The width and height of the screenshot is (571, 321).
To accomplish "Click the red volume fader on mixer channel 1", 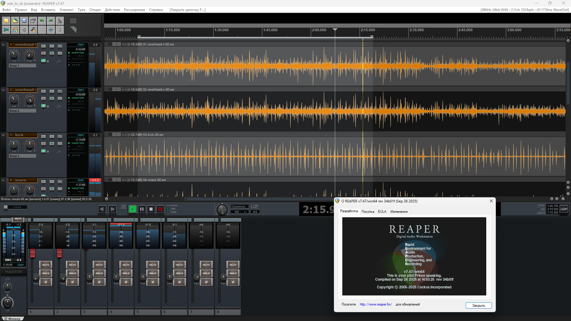I will click(33, 253).
